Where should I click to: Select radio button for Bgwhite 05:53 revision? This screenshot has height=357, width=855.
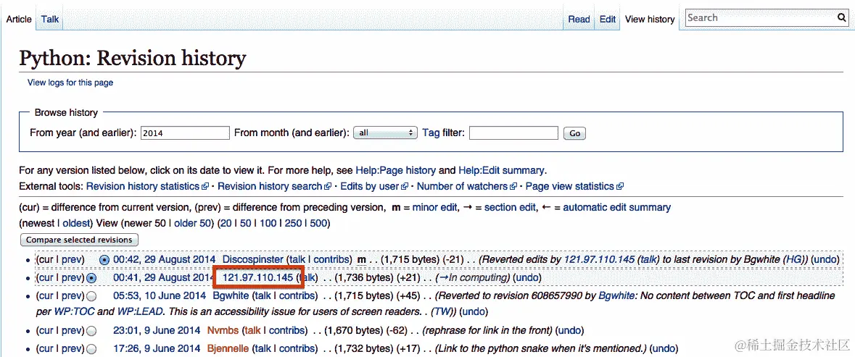(x=91, y=295)
